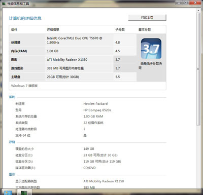The width and height of the screenshot is (203, 195).
Task: Select the 处理器内核数目 label
Action: pyautogui.click(x=26, y=129)
